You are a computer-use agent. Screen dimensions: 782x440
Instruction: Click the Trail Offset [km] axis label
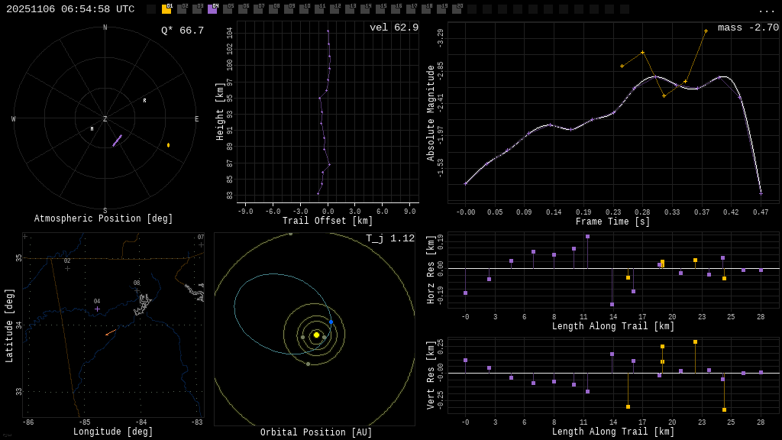(x=327, y=221)
